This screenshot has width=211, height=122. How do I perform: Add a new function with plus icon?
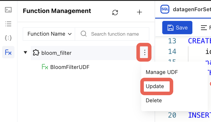[x=139, y=12]
